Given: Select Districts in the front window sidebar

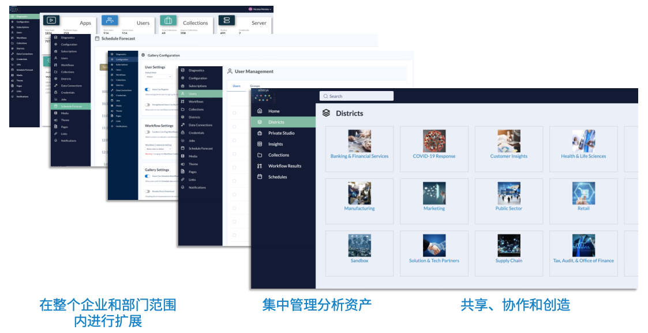Looking at the screenshot, I should (x=283, y=122).
